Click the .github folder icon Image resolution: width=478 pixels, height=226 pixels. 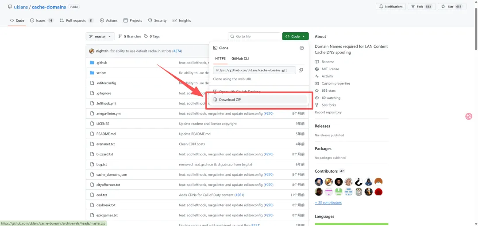(x=92, y=63)
